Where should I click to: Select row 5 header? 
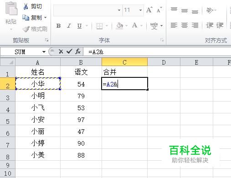8,119
